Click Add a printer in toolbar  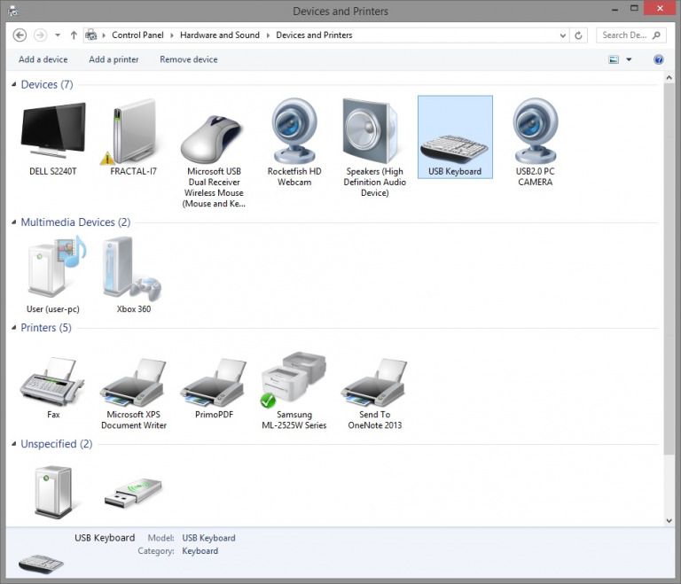pos(113,59)
